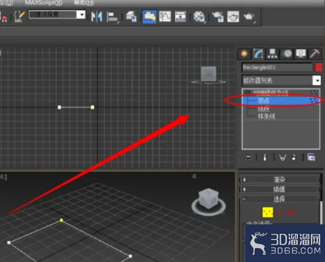Expand the 插值 rollout

tap(279, 189)
